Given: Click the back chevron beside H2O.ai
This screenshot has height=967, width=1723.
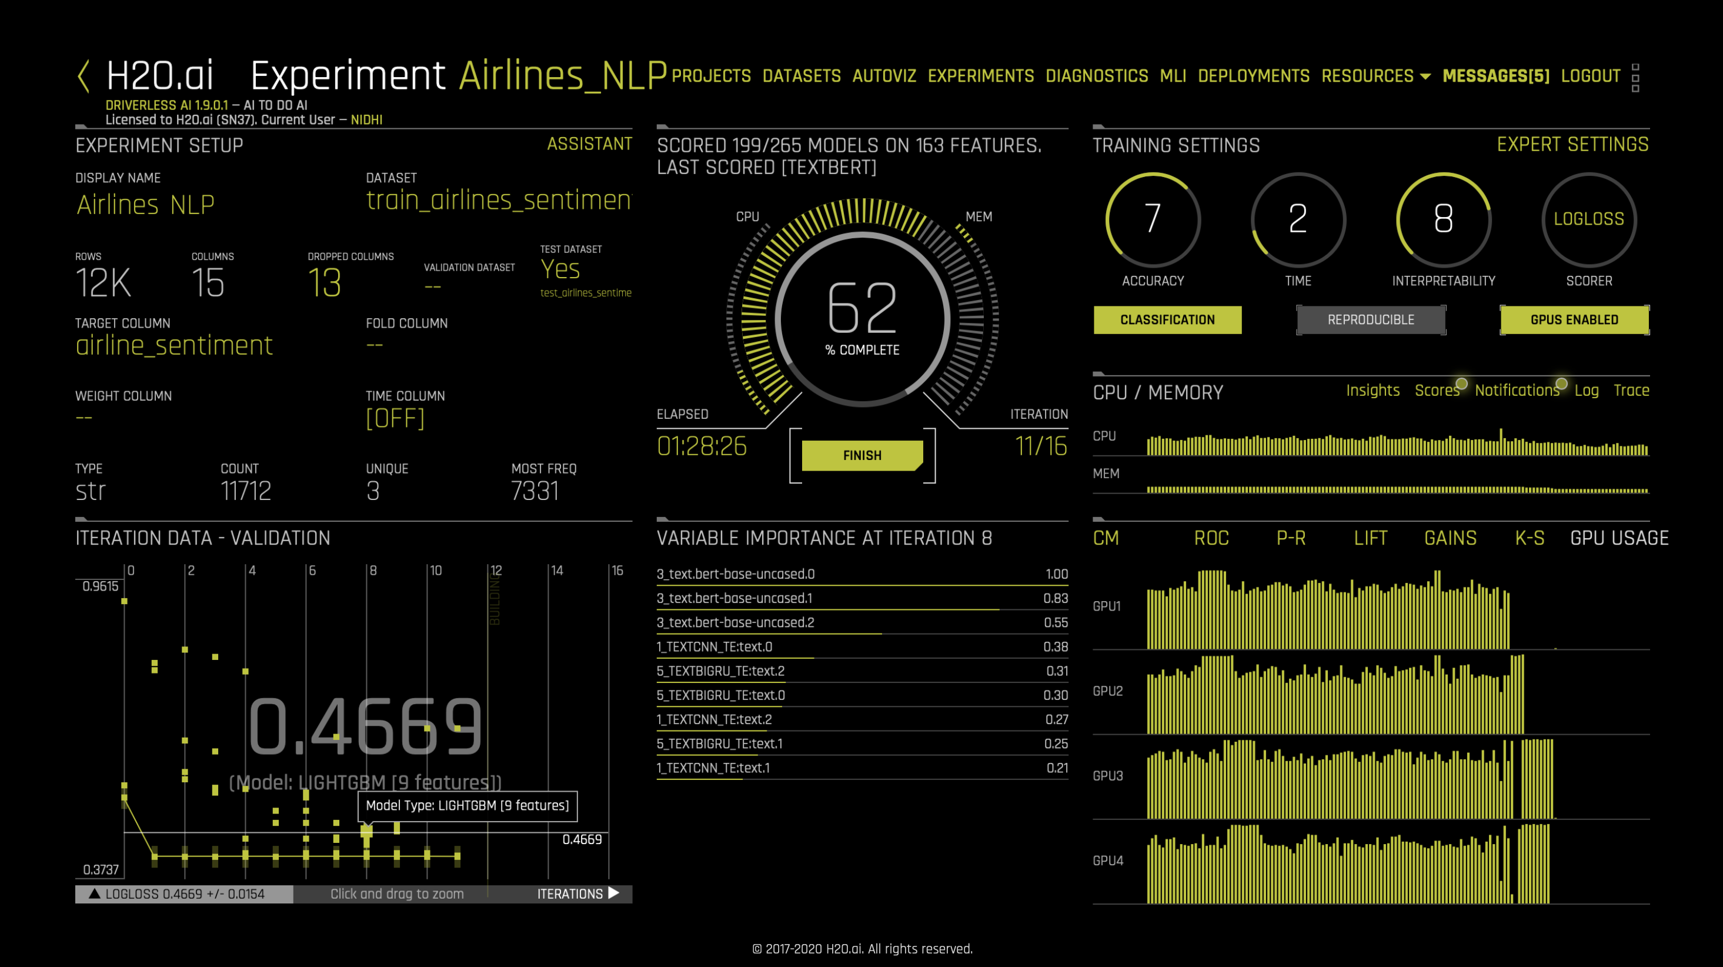Looking at the screenshot, I should 84,76.
